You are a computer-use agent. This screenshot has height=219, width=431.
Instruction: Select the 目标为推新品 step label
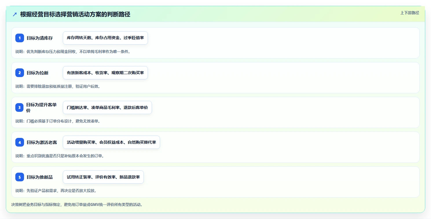tap(40, 177)
